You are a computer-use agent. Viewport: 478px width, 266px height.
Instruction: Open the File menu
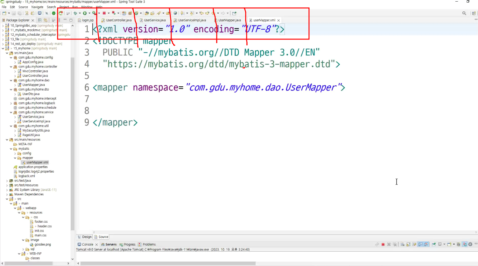click(x=4, y=7)
